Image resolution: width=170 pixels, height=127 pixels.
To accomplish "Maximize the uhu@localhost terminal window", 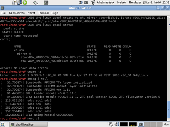I will (x=163, y=8).
